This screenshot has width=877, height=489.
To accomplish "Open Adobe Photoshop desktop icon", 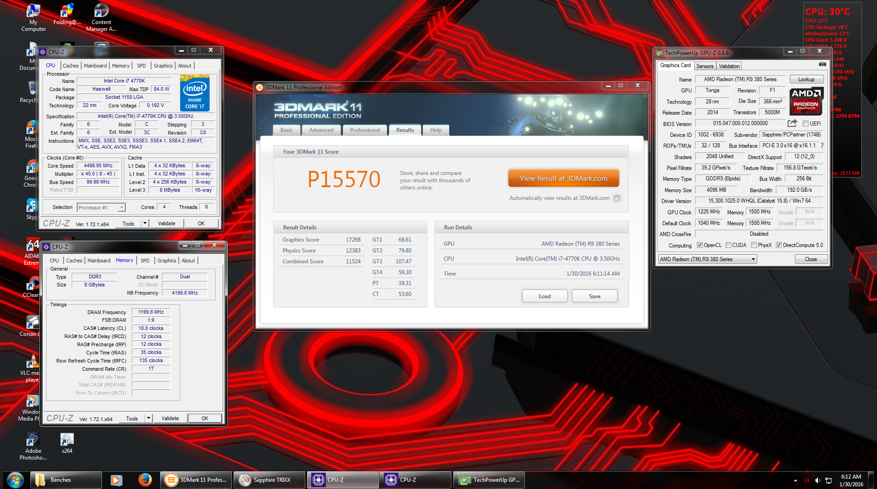I will 33,446.
